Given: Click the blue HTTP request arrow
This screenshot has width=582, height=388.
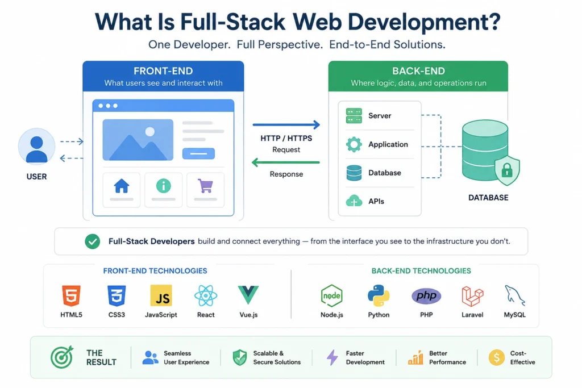Looking at the screenshot, I should [286, 124].
